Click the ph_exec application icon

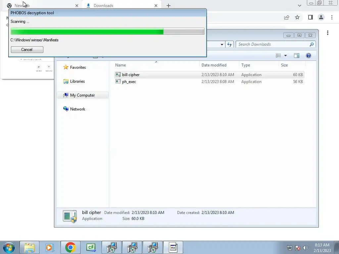point(118,81)
